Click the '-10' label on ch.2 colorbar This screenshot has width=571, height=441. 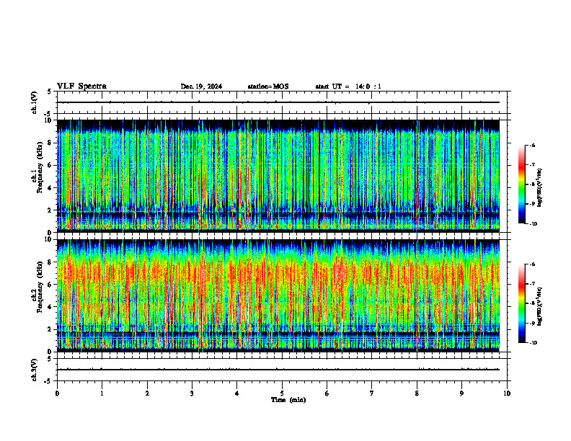[x=534, y=343]
